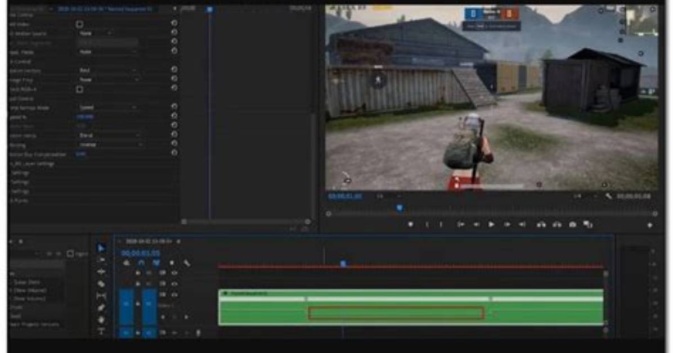Viewport: 673px width, 353px height.
Task: Lock the top video track
Action: 138,273
